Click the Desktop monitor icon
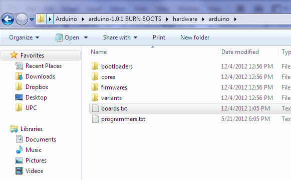The height and width of the screenshot is (180, 291). tap(19, 97)
